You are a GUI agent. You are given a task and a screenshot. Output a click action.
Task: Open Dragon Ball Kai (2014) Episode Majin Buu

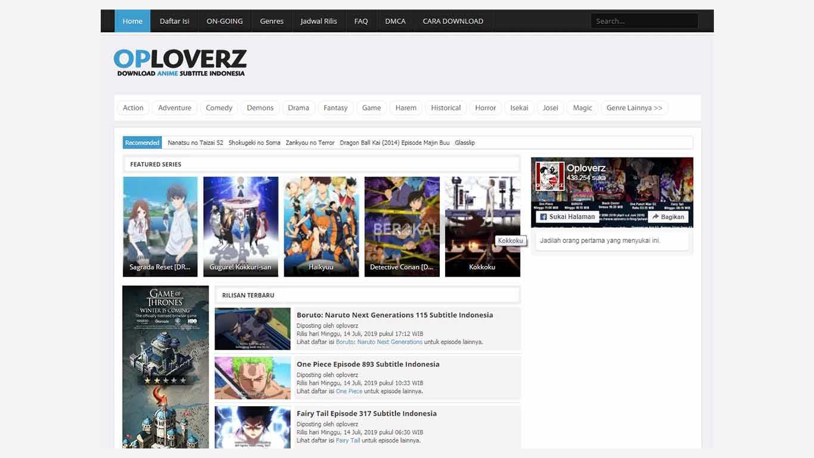point(394,143)
